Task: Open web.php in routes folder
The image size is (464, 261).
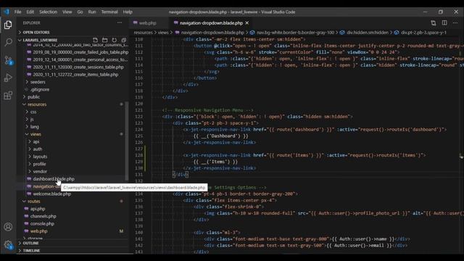Action: pos(38,231)
